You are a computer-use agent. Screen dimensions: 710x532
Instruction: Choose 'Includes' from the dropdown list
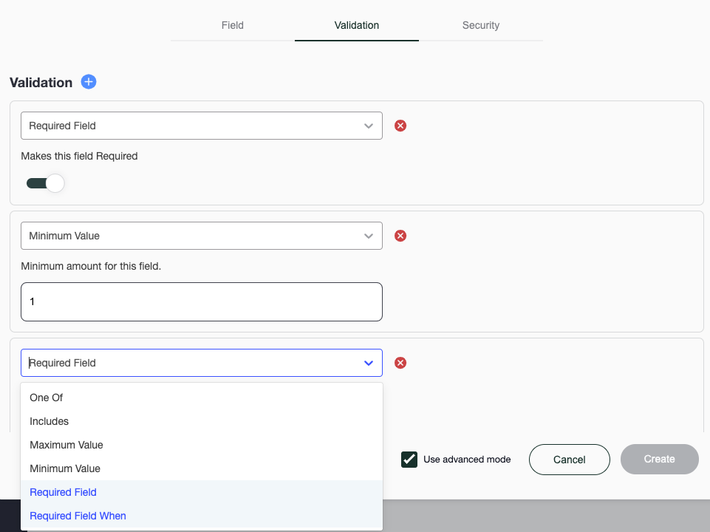tap(202, 421)
